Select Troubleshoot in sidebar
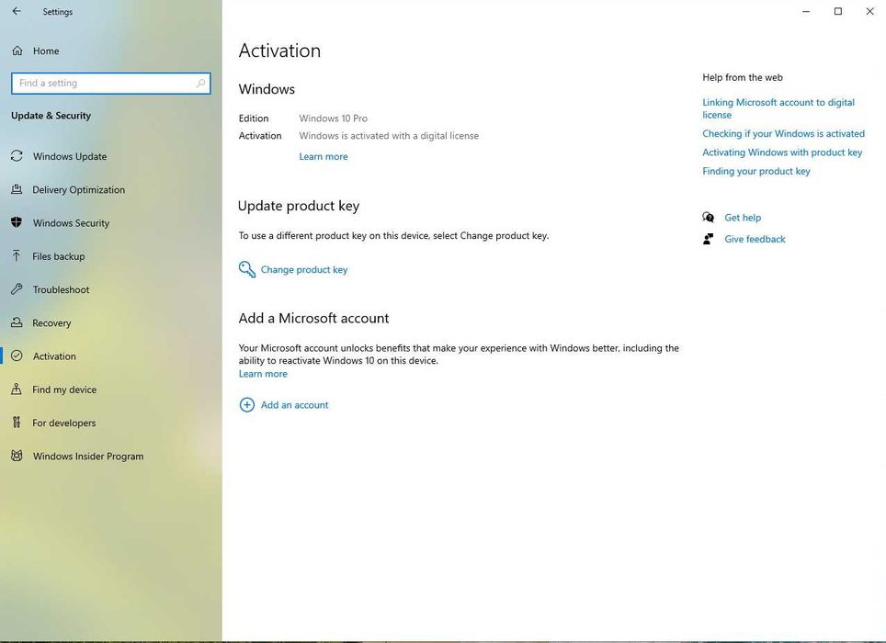The image size is (886, 643). (x=110, y=289)
